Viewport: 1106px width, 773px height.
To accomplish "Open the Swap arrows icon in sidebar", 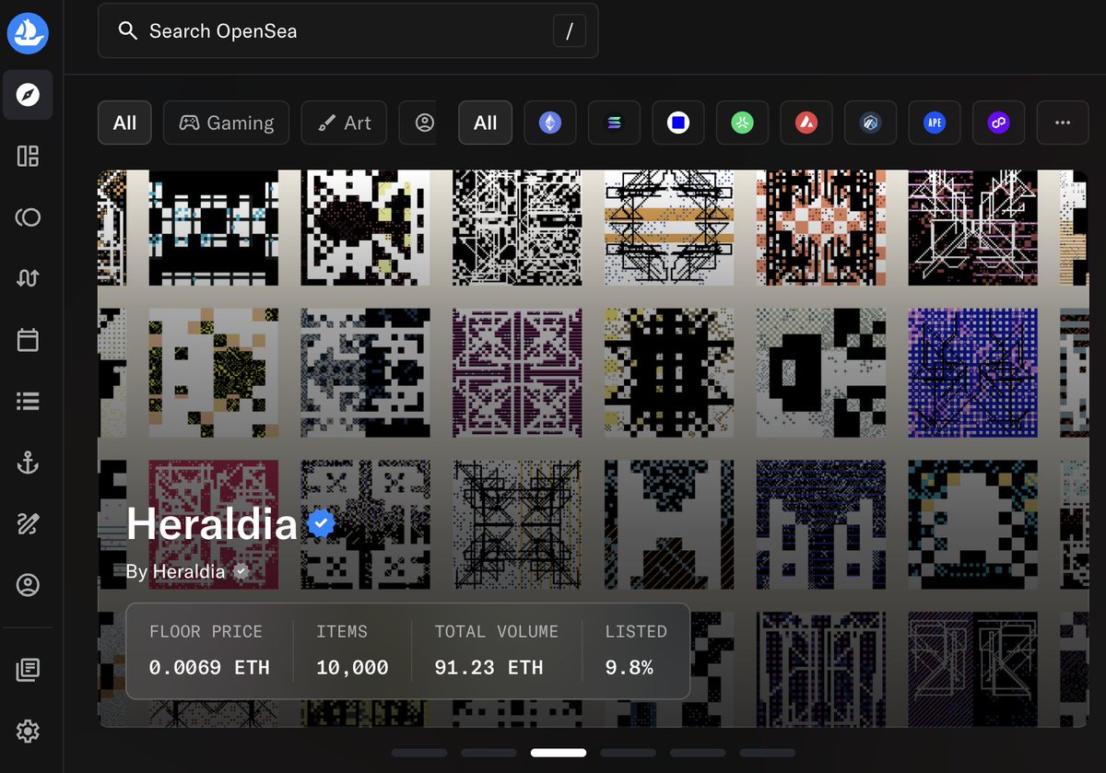I will pyautogui.click(x=28, y=278).
